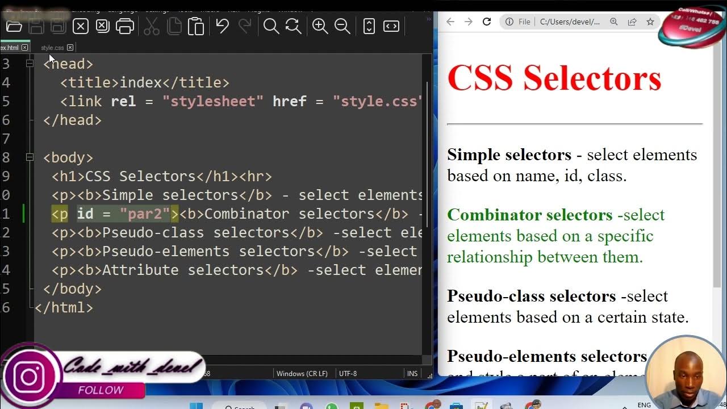Click ENG language indicator in system tray

click(644, 405)
